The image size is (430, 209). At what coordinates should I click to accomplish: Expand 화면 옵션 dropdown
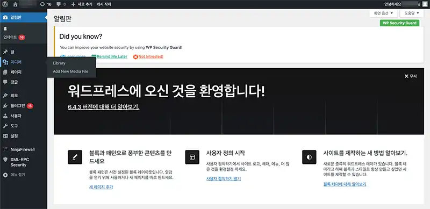coord(383,13)
